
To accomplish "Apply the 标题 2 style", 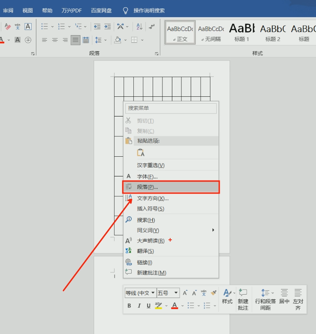I will (273, 33).
